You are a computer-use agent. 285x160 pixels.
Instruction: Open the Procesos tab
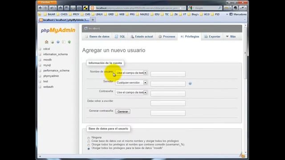167,36
